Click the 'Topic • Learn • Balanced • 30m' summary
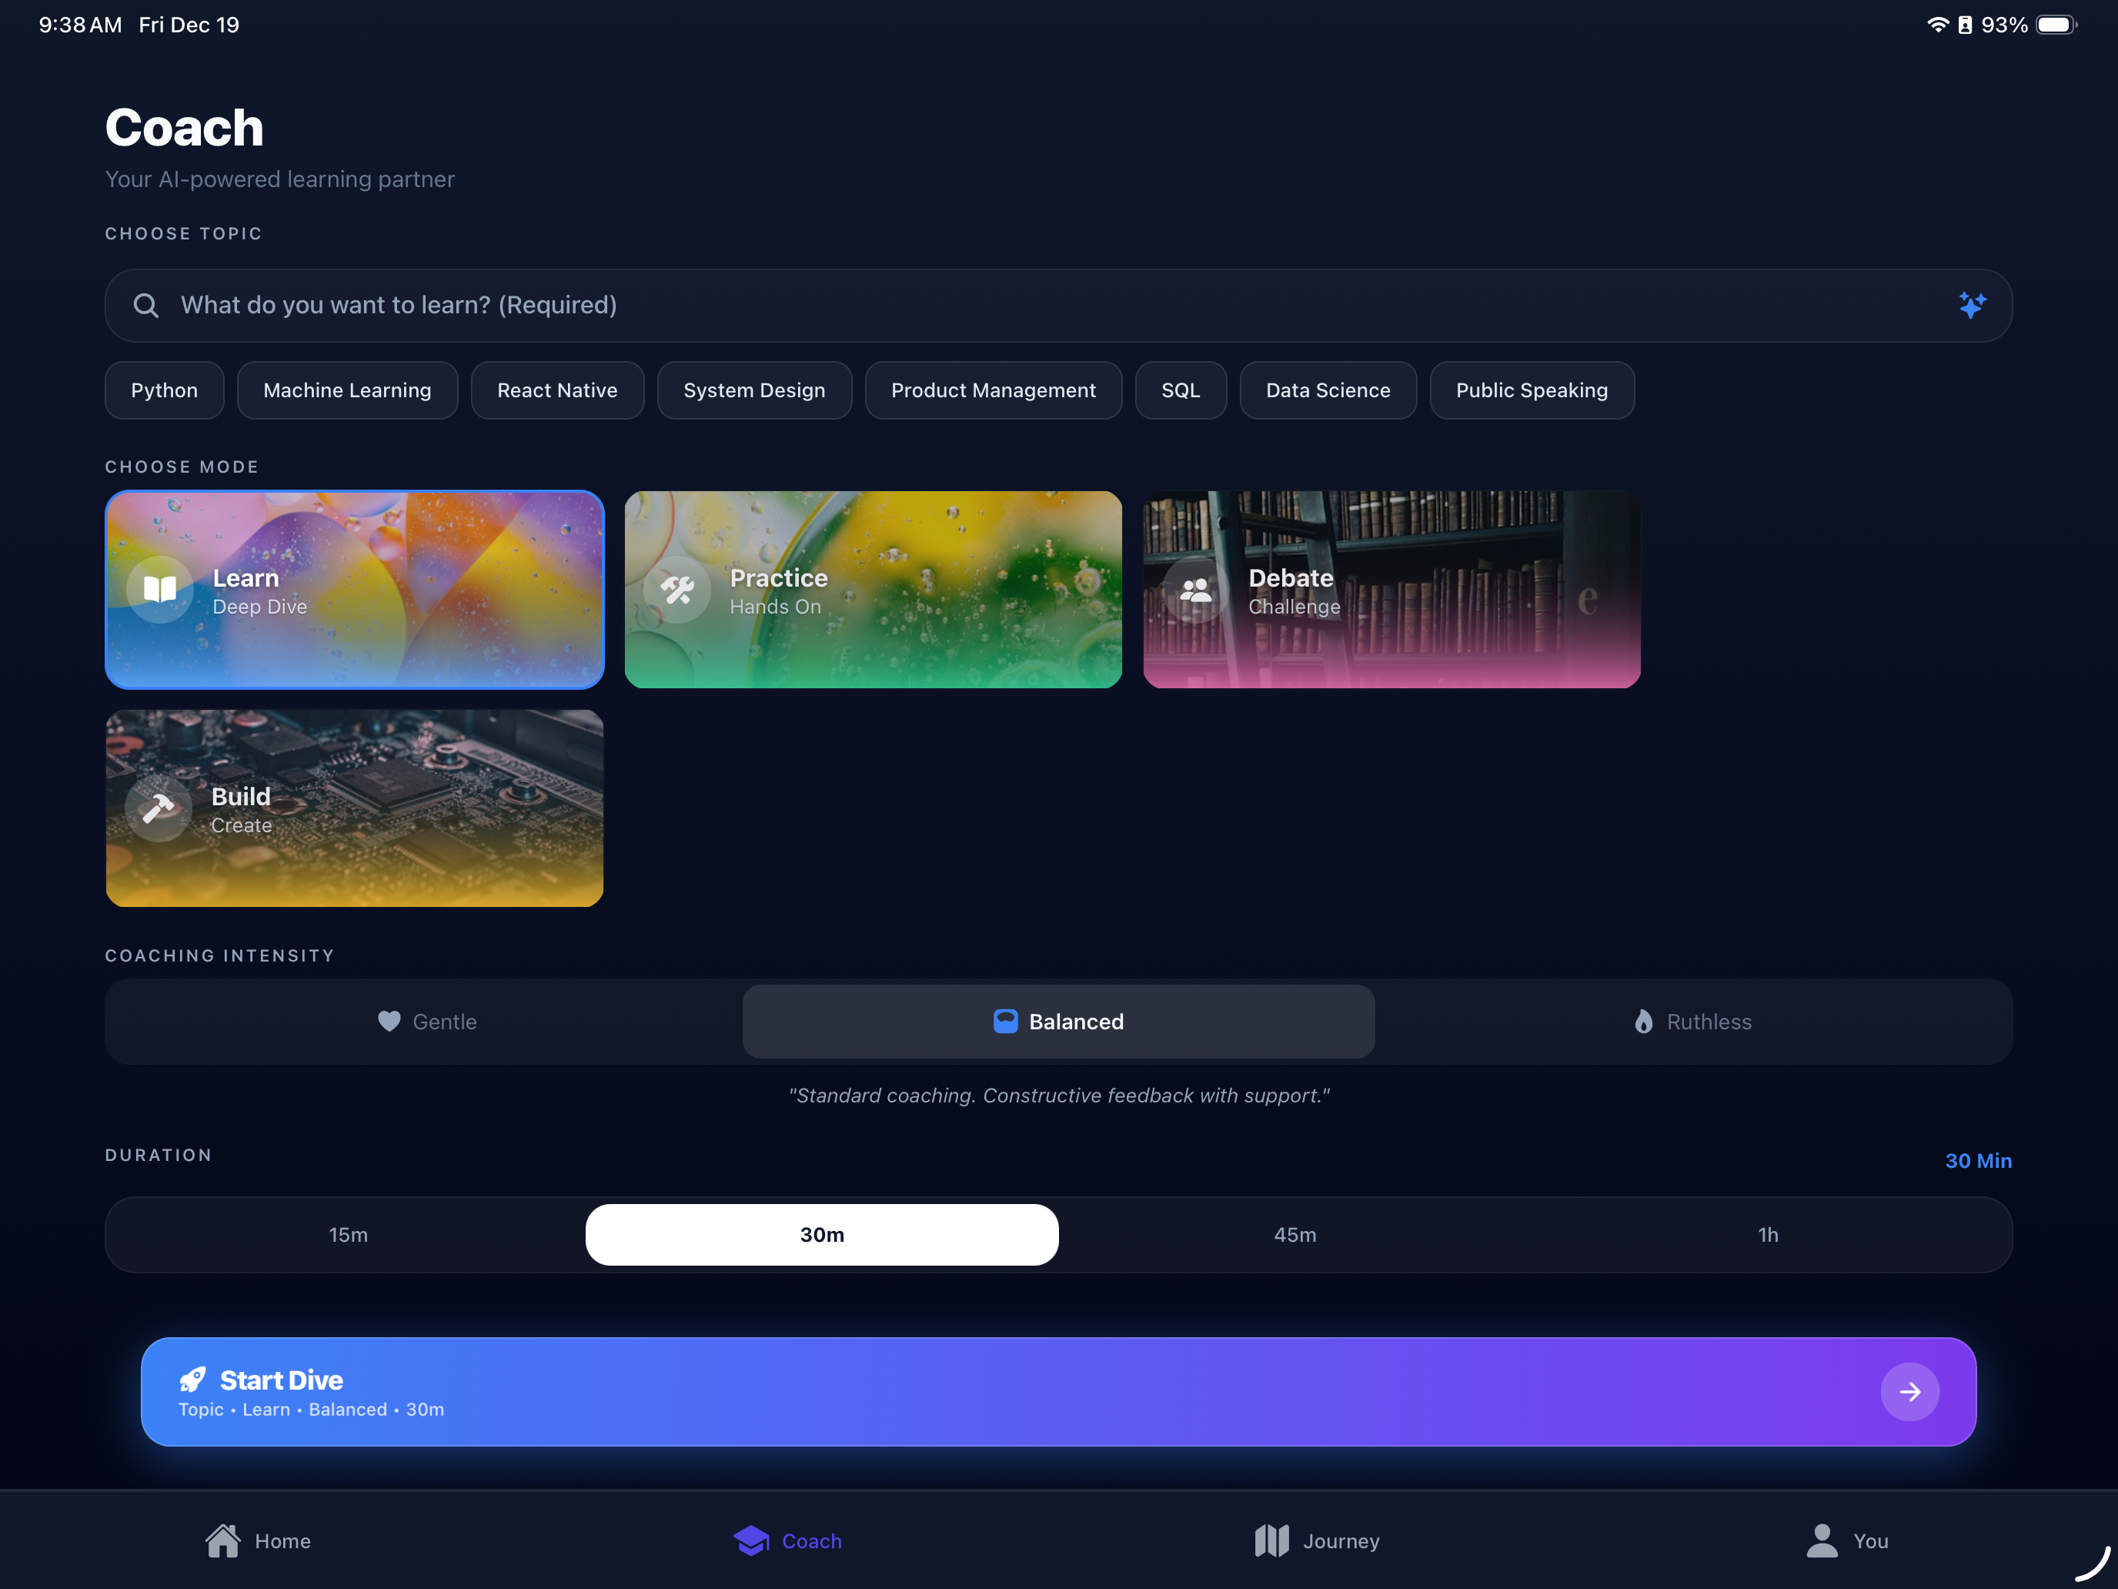 pyautogui.click(x=311, y=1409)
